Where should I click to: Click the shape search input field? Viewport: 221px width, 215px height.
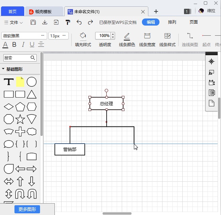coord(20,58)
